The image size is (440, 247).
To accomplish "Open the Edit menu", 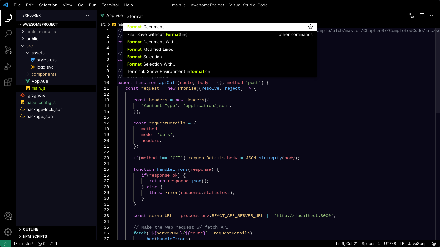I will click(x=30, y=5).
